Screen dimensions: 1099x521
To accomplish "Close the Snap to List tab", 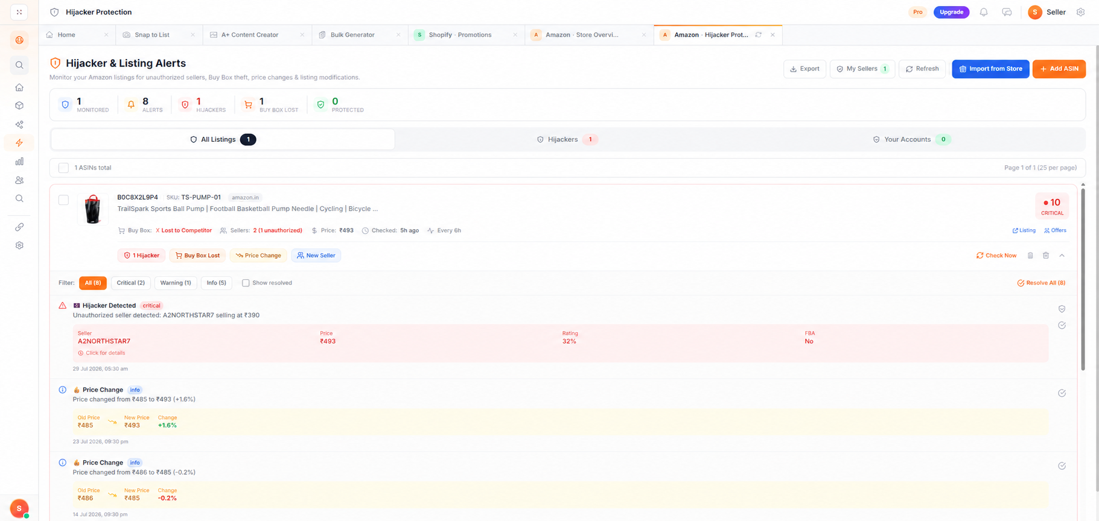I will point(193,35).
